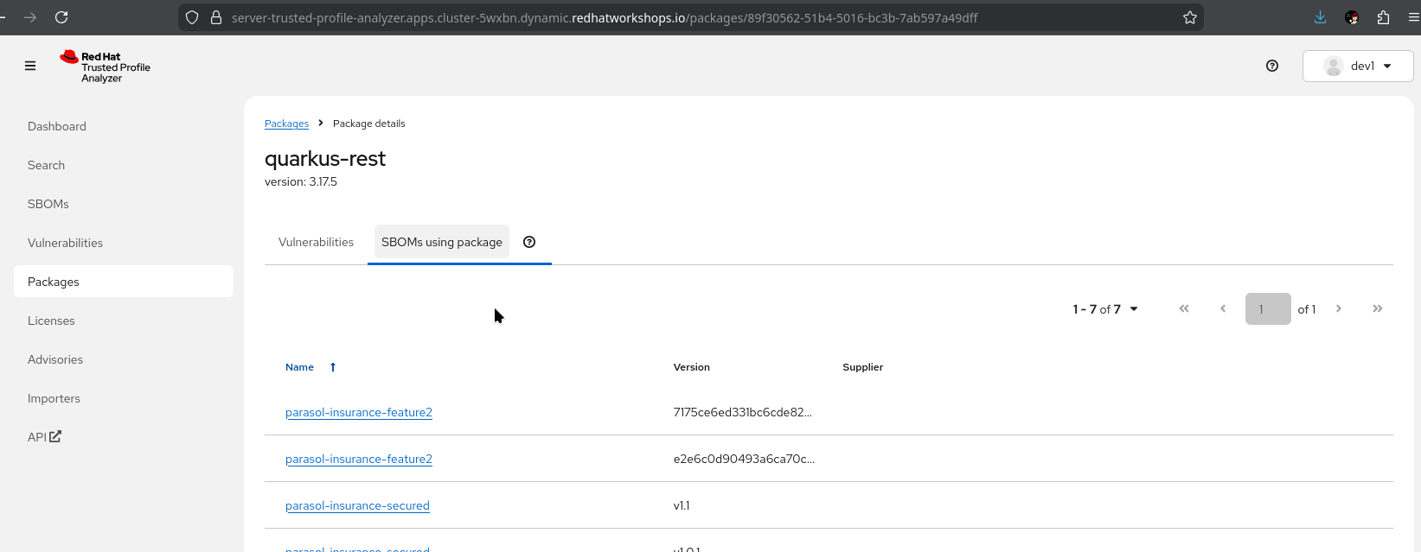Open browser downloads panel
This screenshot has width=1421, height=552.
[x=1320, y=17]
